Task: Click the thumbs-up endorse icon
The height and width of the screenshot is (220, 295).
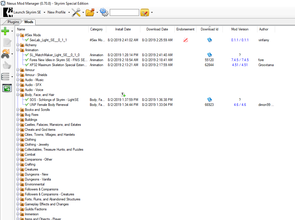Action: [x=7, y=65]
